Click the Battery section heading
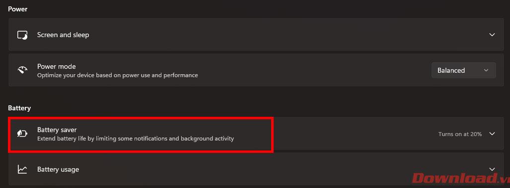The image size is (510, 188). tap(19, 108)
